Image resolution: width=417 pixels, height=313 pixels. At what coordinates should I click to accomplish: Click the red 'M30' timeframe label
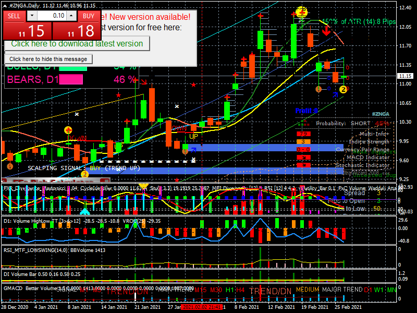(x=216, y=290)
